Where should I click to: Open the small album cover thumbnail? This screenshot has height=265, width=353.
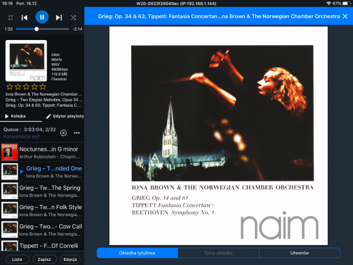(26, 61)
